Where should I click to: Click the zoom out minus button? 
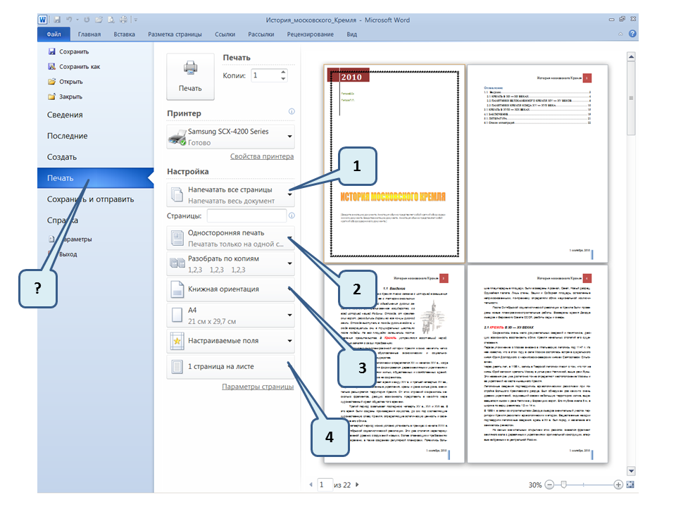point(550,484)
